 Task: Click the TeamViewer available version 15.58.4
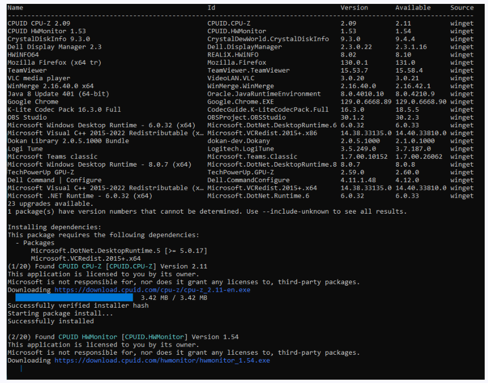point(409,70)
